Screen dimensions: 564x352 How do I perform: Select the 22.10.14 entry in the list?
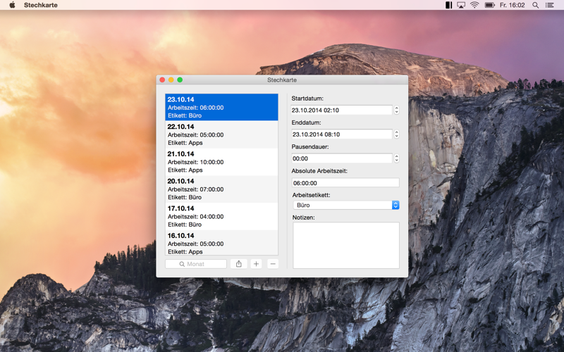point(221,134)
